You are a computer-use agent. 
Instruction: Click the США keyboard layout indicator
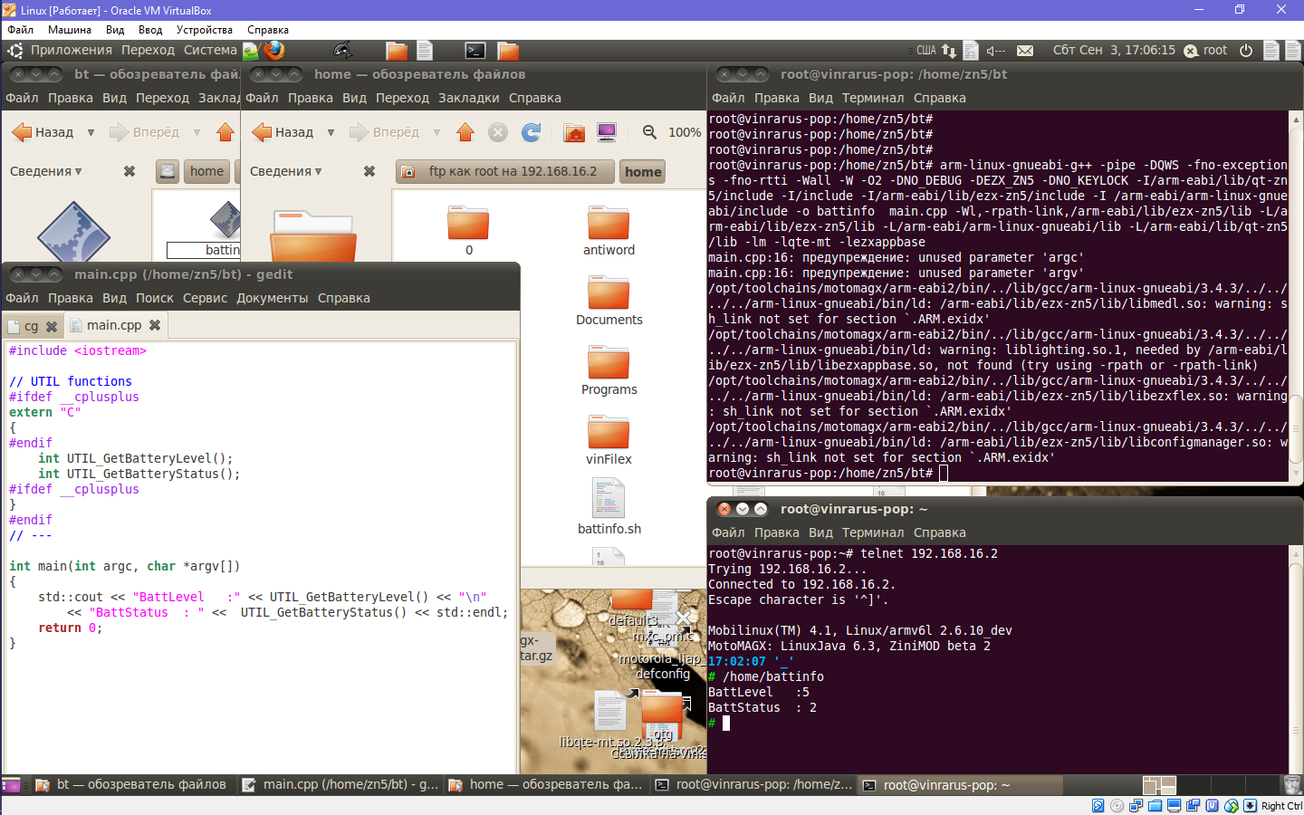point(925,51)
